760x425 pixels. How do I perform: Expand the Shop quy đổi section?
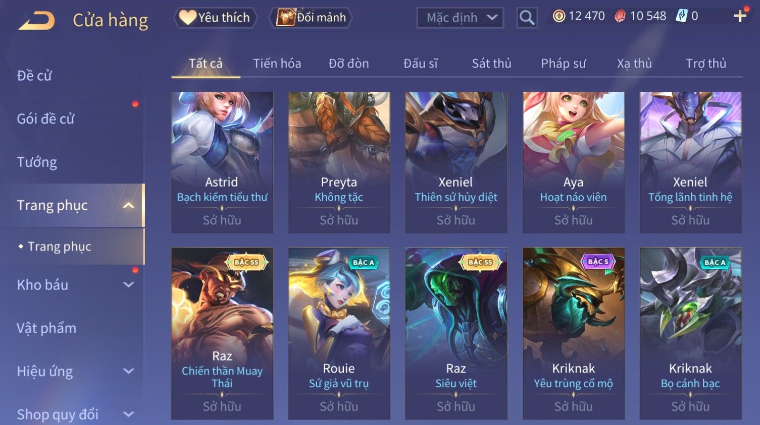click(x=129, y=414)
